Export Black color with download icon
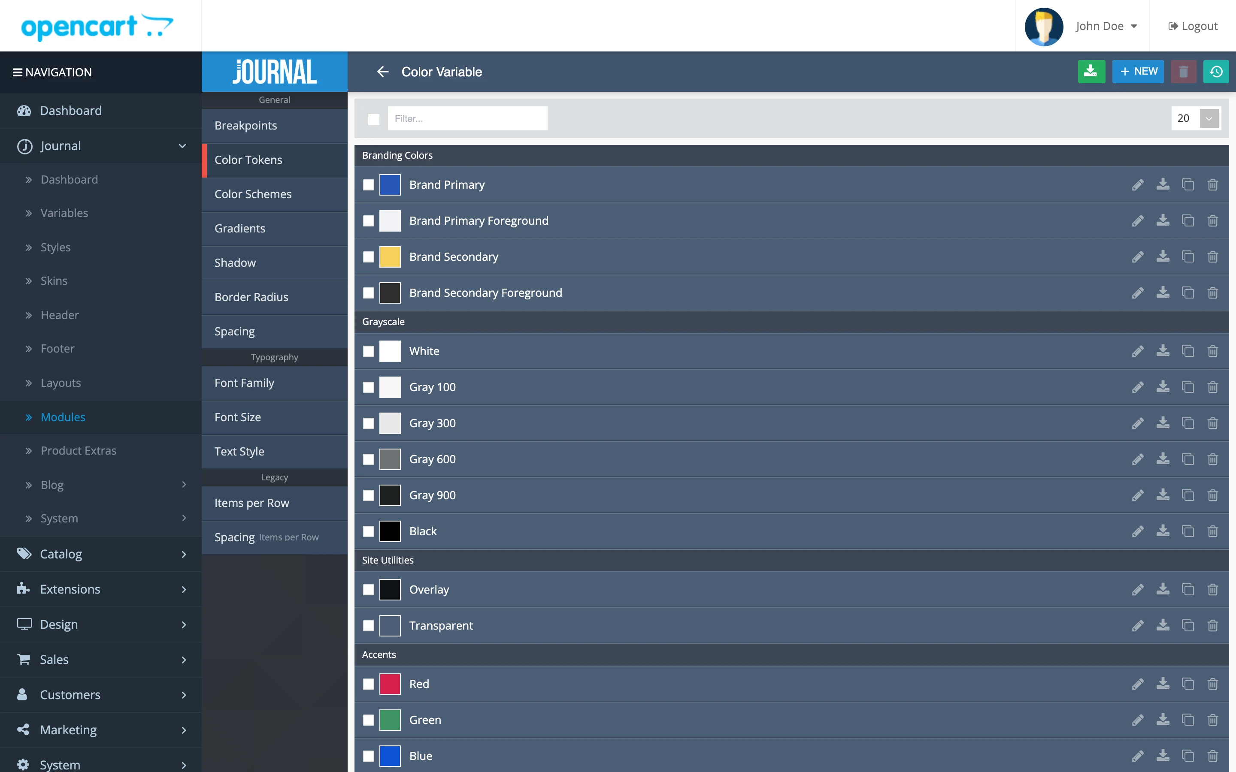The height and width of the screenshot is (772, 1236). pos(1163,531)
